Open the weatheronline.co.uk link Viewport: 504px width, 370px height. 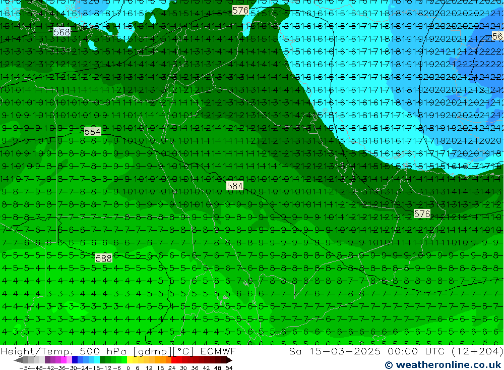(x=443, y=365)
